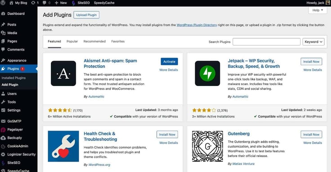Click the Pages icon in sidebar

point(3,41)
